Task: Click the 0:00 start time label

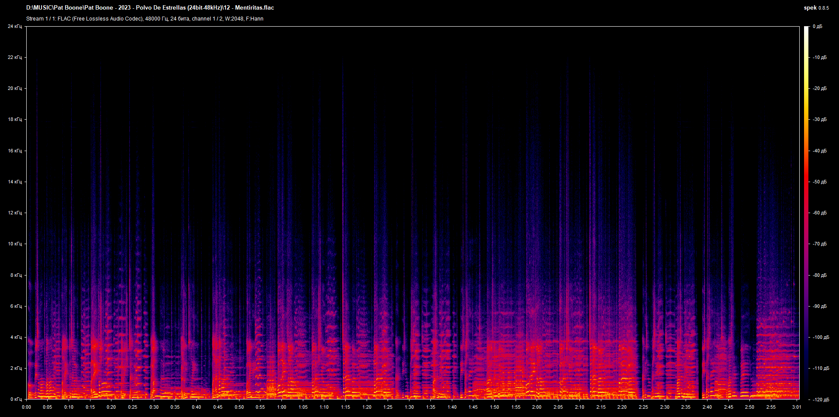Action: point(27,407)
